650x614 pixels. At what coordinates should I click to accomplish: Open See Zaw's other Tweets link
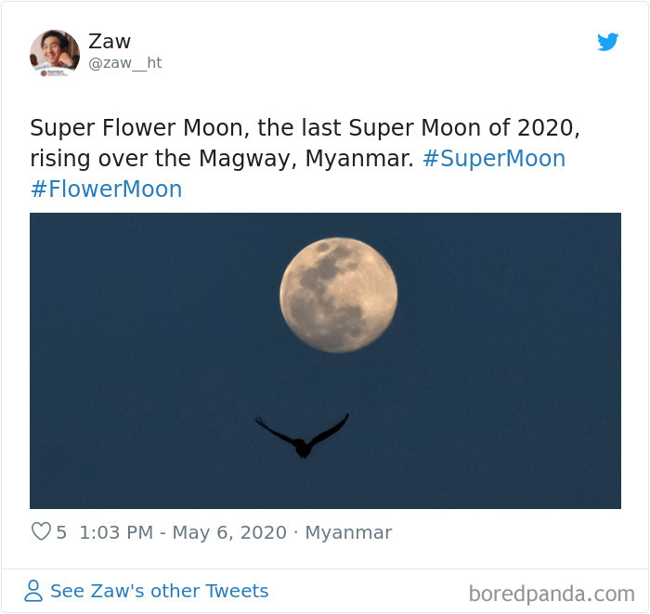pyautogui.click(x=159, y=591)
